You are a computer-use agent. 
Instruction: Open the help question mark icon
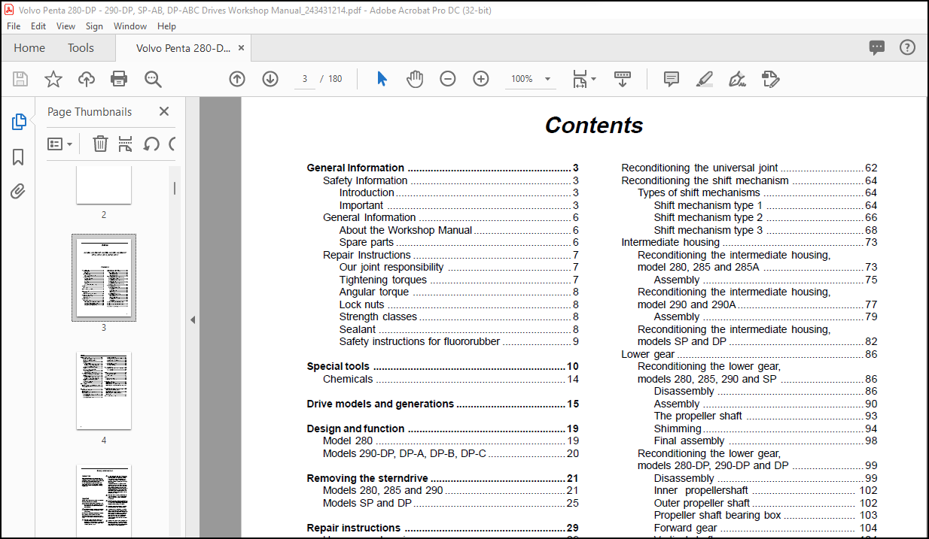click(x=907, y=47)
